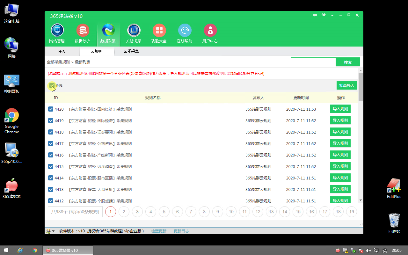Image resolution: width=408 pixels, height=255 pixels.
Task: Click the red apple tray icon
Action: tap(338, 251)
